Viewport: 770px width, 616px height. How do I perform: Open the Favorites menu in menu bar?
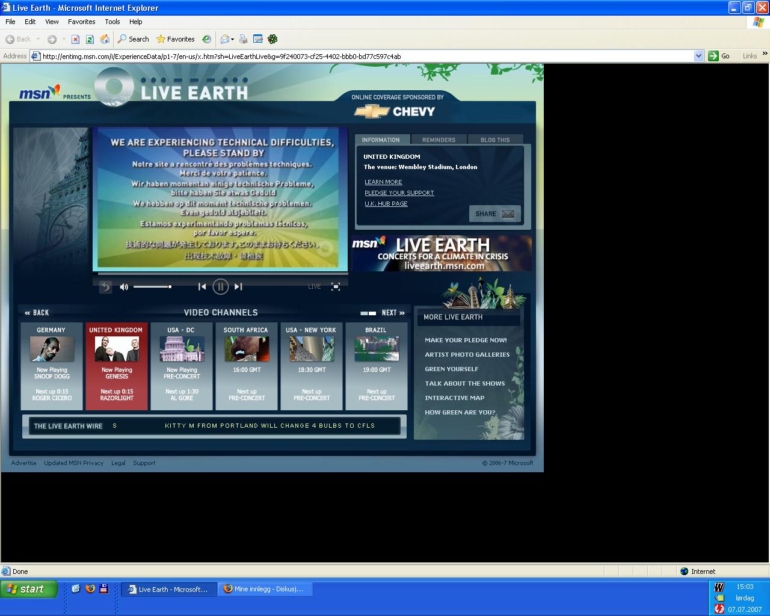point(81,22)
